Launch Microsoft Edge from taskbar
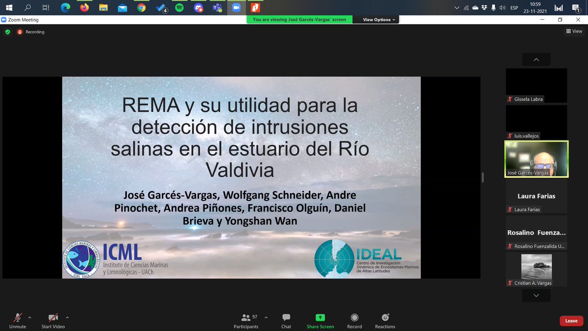 coord(65,7)
